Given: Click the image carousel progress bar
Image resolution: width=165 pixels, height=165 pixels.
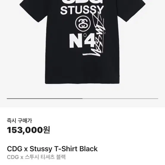Looking at the screenshot, I should click(83, 99).
